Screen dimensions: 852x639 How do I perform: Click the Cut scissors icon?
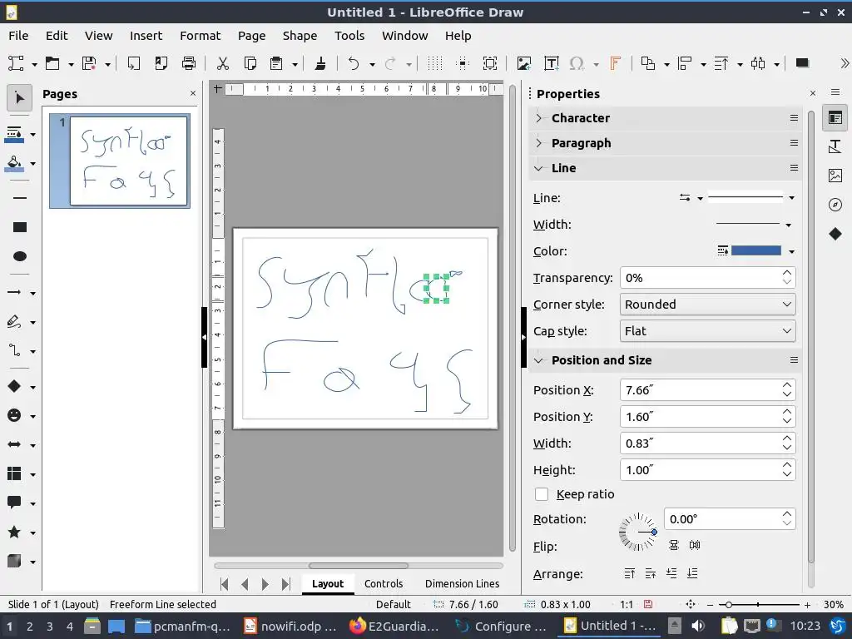[222, 63]
